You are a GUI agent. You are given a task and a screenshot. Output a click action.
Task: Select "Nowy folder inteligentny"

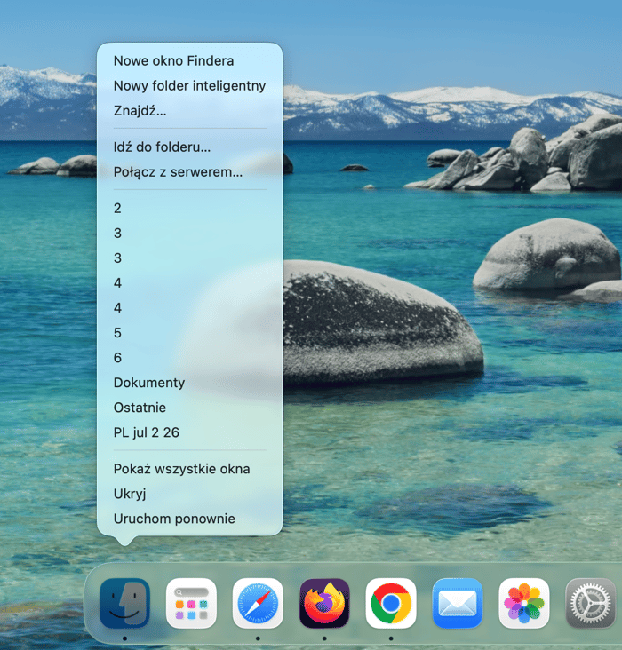pos(189,86)
